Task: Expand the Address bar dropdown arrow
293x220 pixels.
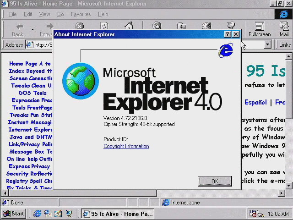Action: click(x=267, y=45)
